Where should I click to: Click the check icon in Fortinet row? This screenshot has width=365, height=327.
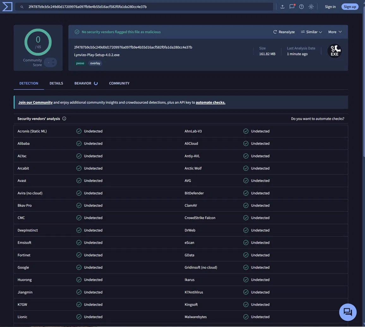tap(79, 255)
